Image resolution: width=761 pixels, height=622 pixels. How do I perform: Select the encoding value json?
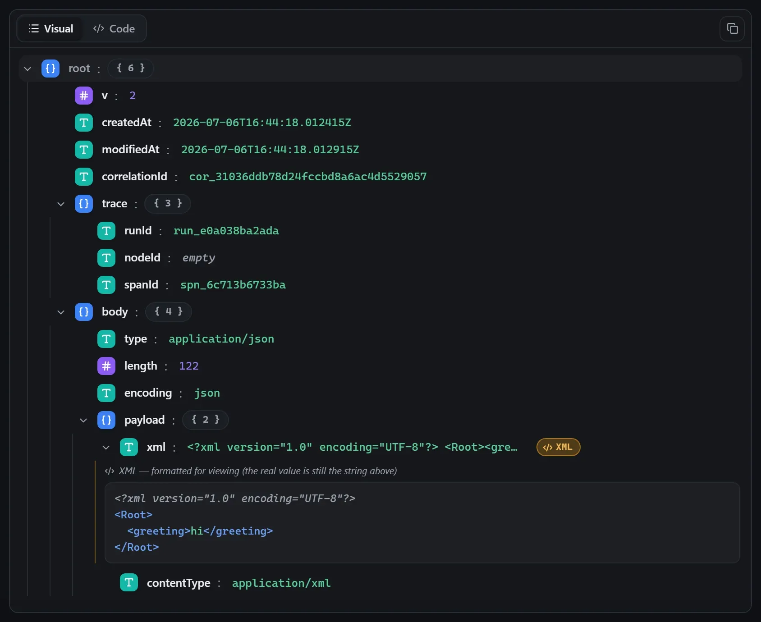(x=207, y=393)
